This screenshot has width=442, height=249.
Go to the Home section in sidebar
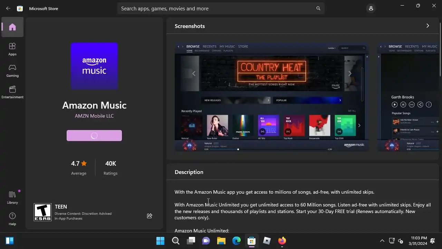coord(12,27)
